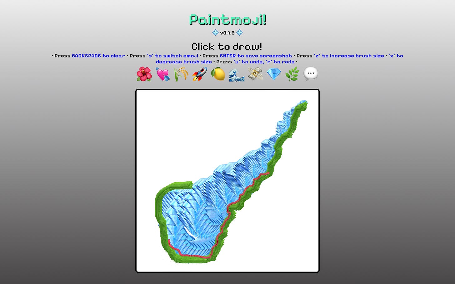Click 'decrease brush size' instruction text

point(184,62)
